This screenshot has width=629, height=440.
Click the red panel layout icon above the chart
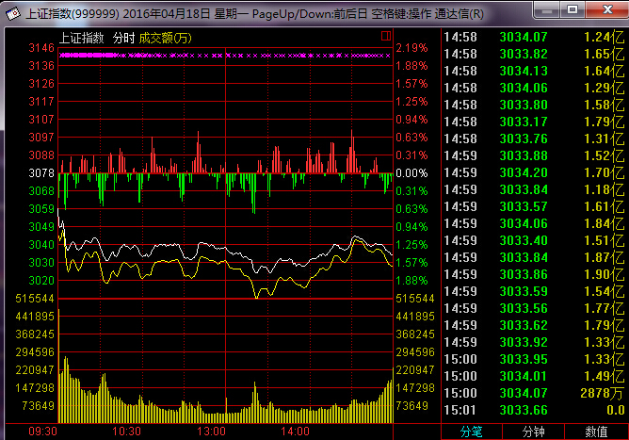tap(386, 36)
